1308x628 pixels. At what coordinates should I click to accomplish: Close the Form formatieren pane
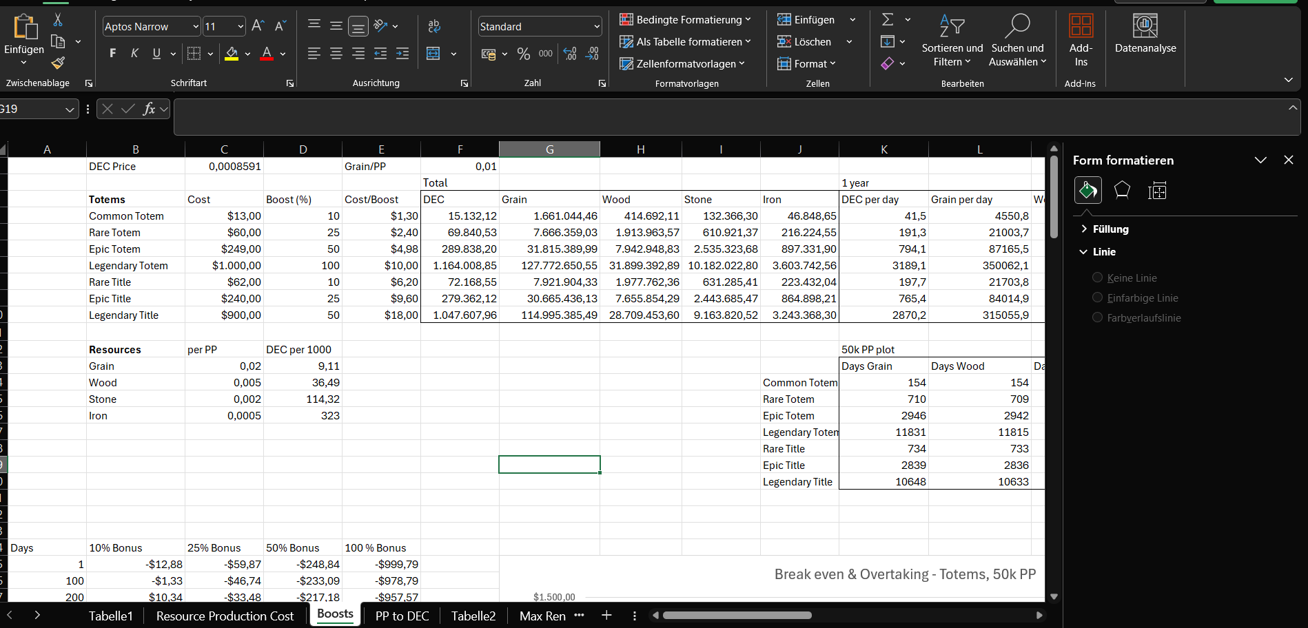[1289, 160]
